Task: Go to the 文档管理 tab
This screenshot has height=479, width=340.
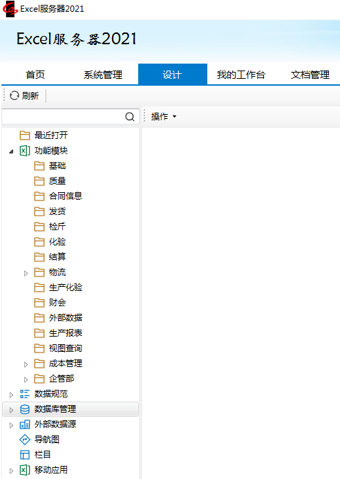Action: tap(310, 75)
